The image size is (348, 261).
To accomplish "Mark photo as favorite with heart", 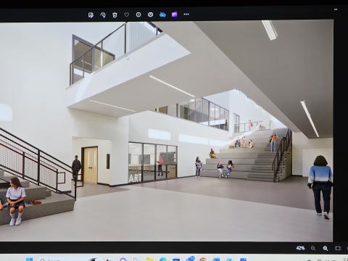I will click(x=126, y=14).
